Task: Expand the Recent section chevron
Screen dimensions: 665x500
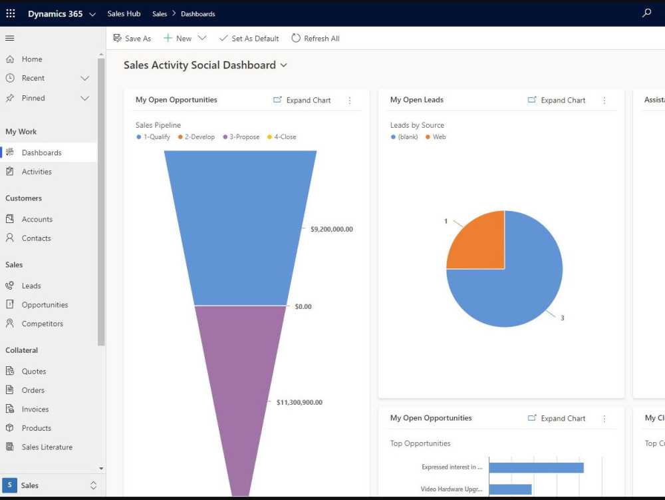Action: 85,78
